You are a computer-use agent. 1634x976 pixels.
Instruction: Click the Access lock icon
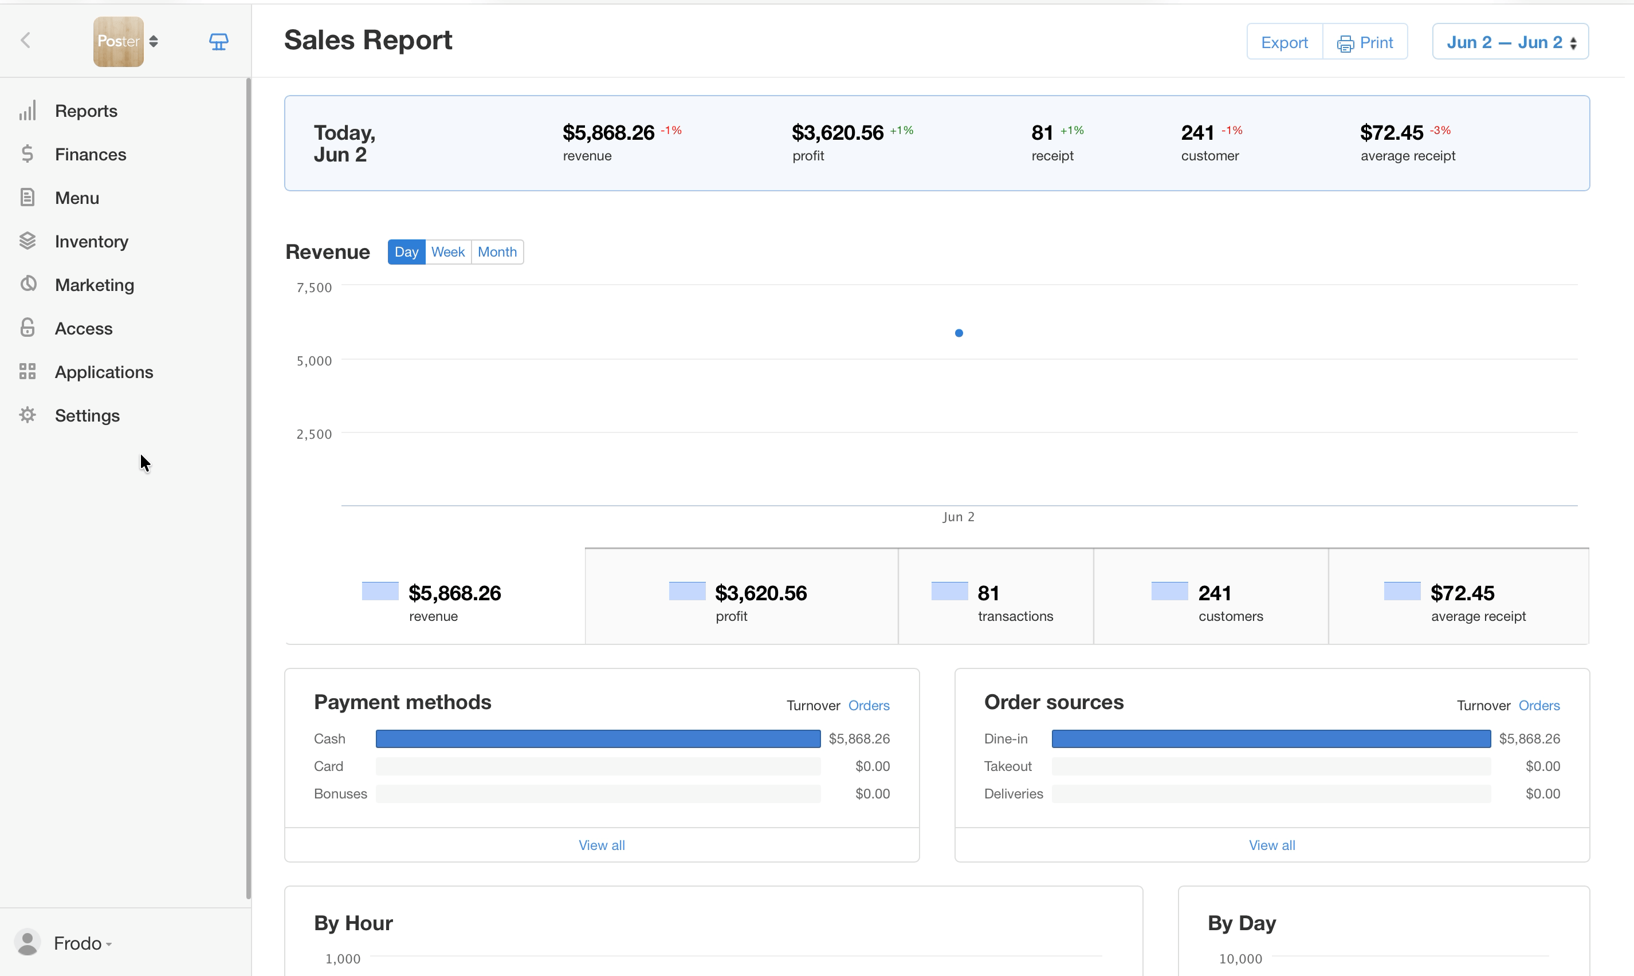28,328
